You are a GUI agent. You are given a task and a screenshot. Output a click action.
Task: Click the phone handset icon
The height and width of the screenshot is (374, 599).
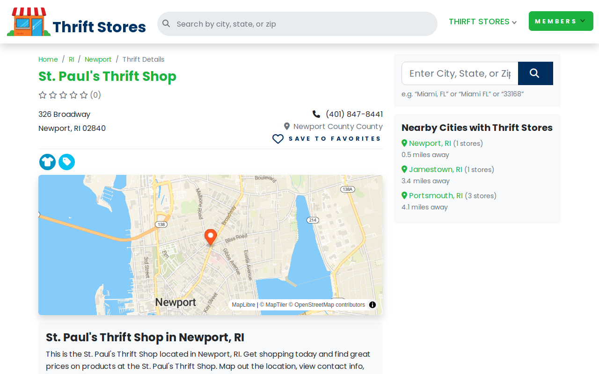(316, 114)
